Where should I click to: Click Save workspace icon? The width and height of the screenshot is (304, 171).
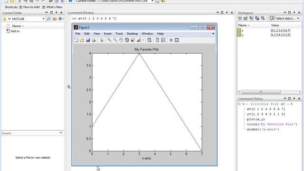tap(257, 18)
